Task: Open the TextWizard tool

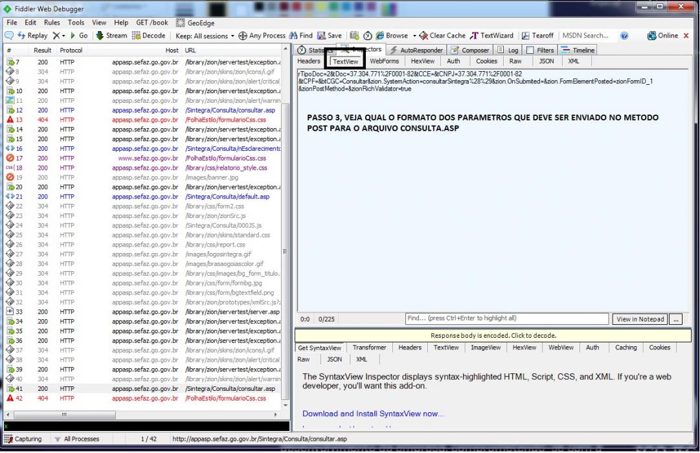Action: tap(492, 35)
